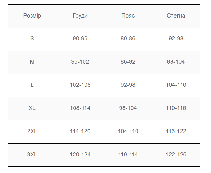Select the Стегна header cell
The height and width of the screenshot is (173, 211).
coord(176,16)
